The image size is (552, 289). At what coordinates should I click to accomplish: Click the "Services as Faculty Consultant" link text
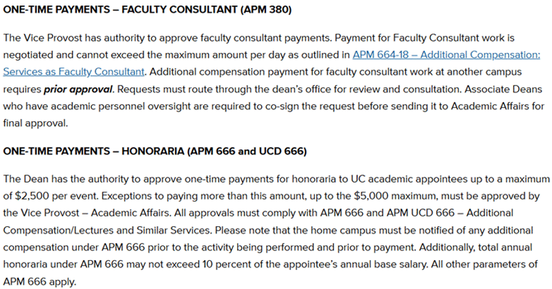74,72
